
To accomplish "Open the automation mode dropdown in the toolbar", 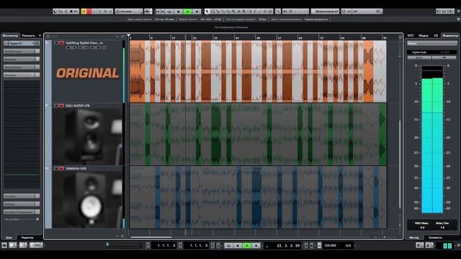I will (129, 12).
